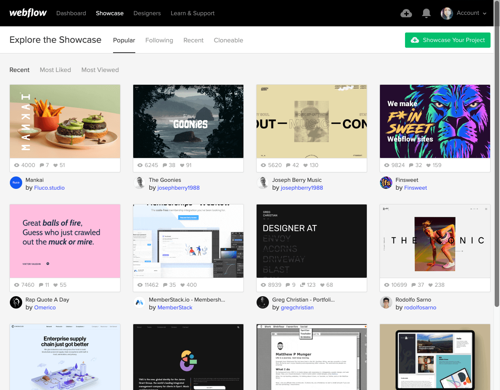
Task: Click the views eye icon on Rodolfo Sarno card
Action: [387, 285]
